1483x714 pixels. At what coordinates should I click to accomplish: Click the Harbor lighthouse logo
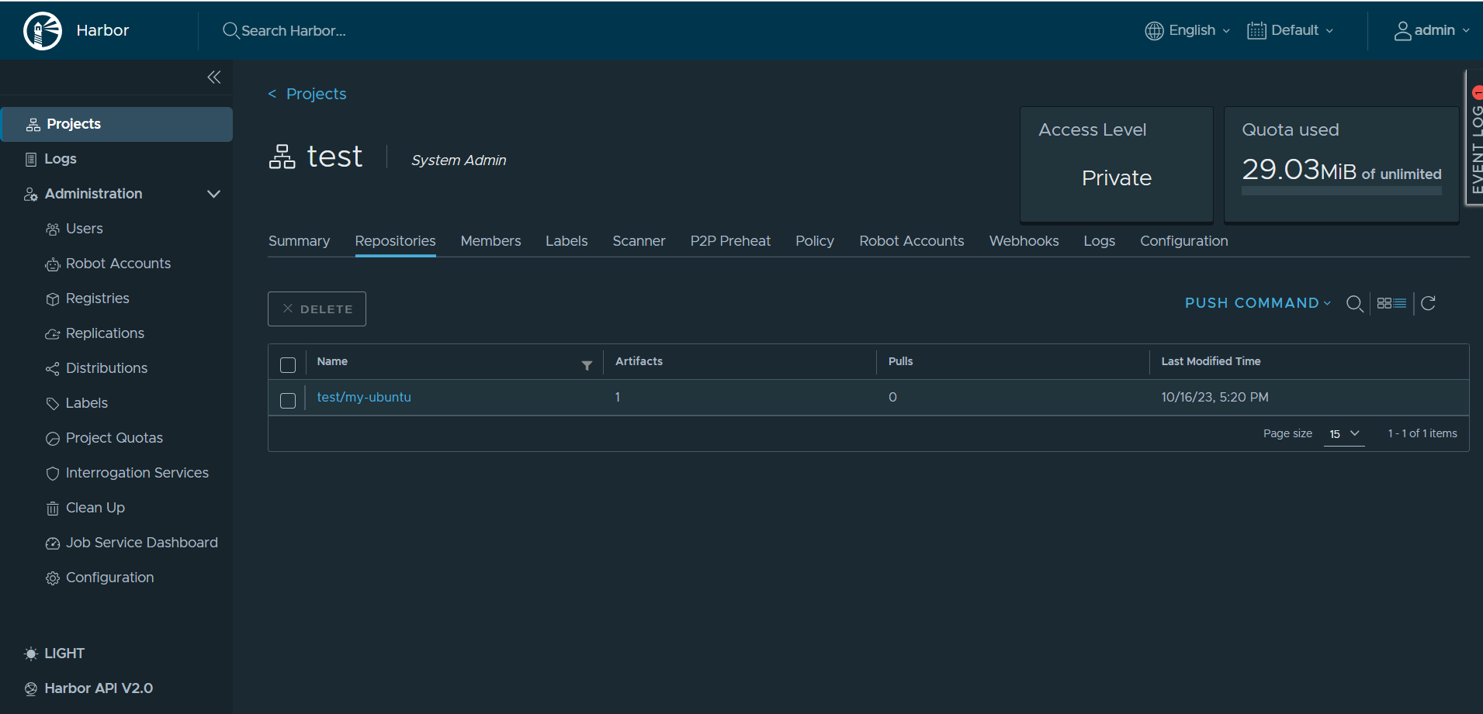(x=43, y=31)
